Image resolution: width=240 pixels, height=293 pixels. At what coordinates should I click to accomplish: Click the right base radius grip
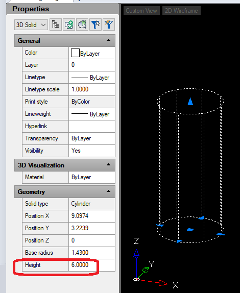pos(221,234)
